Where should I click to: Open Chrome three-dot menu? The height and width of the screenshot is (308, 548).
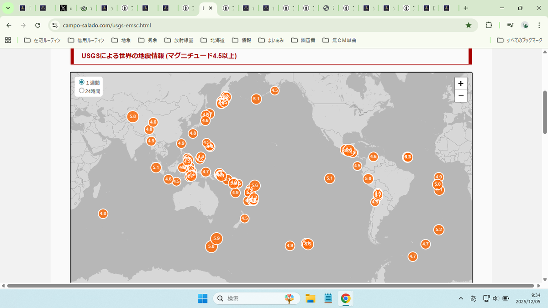539,25
